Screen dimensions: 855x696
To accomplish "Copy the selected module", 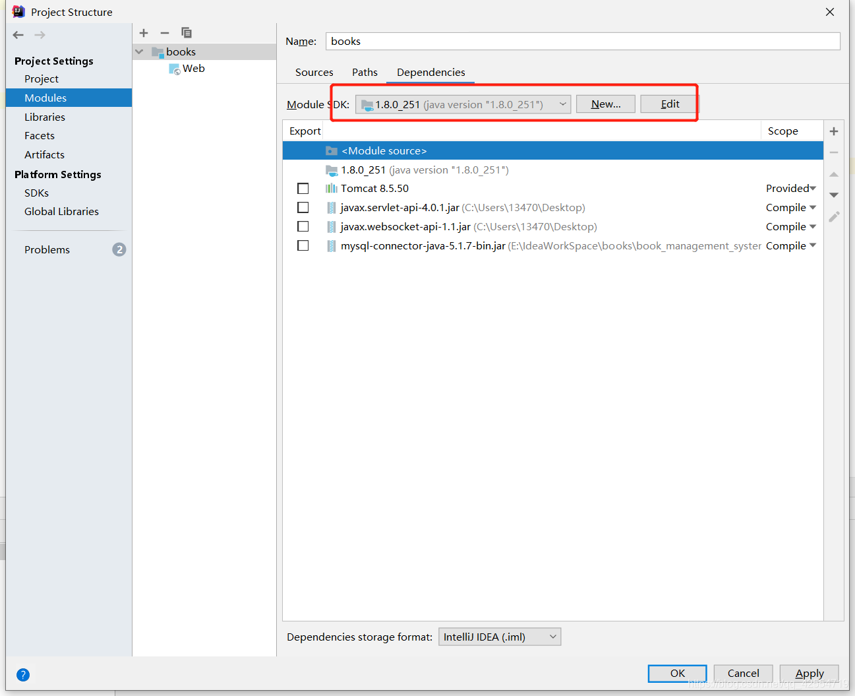I will coord(187,32).
